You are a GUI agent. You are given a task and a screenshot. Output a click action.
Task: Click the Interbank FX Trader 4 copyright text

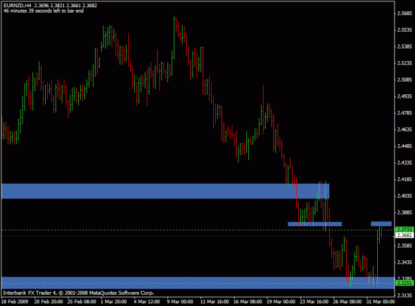(78, 293)
